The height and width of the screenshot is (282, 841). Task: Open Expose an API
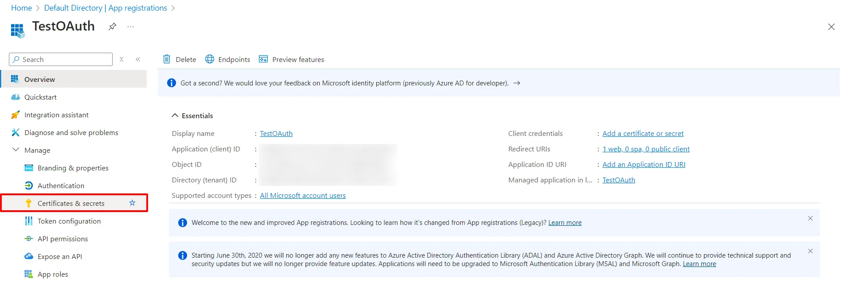pyautogui.click(x=60, y=256)
